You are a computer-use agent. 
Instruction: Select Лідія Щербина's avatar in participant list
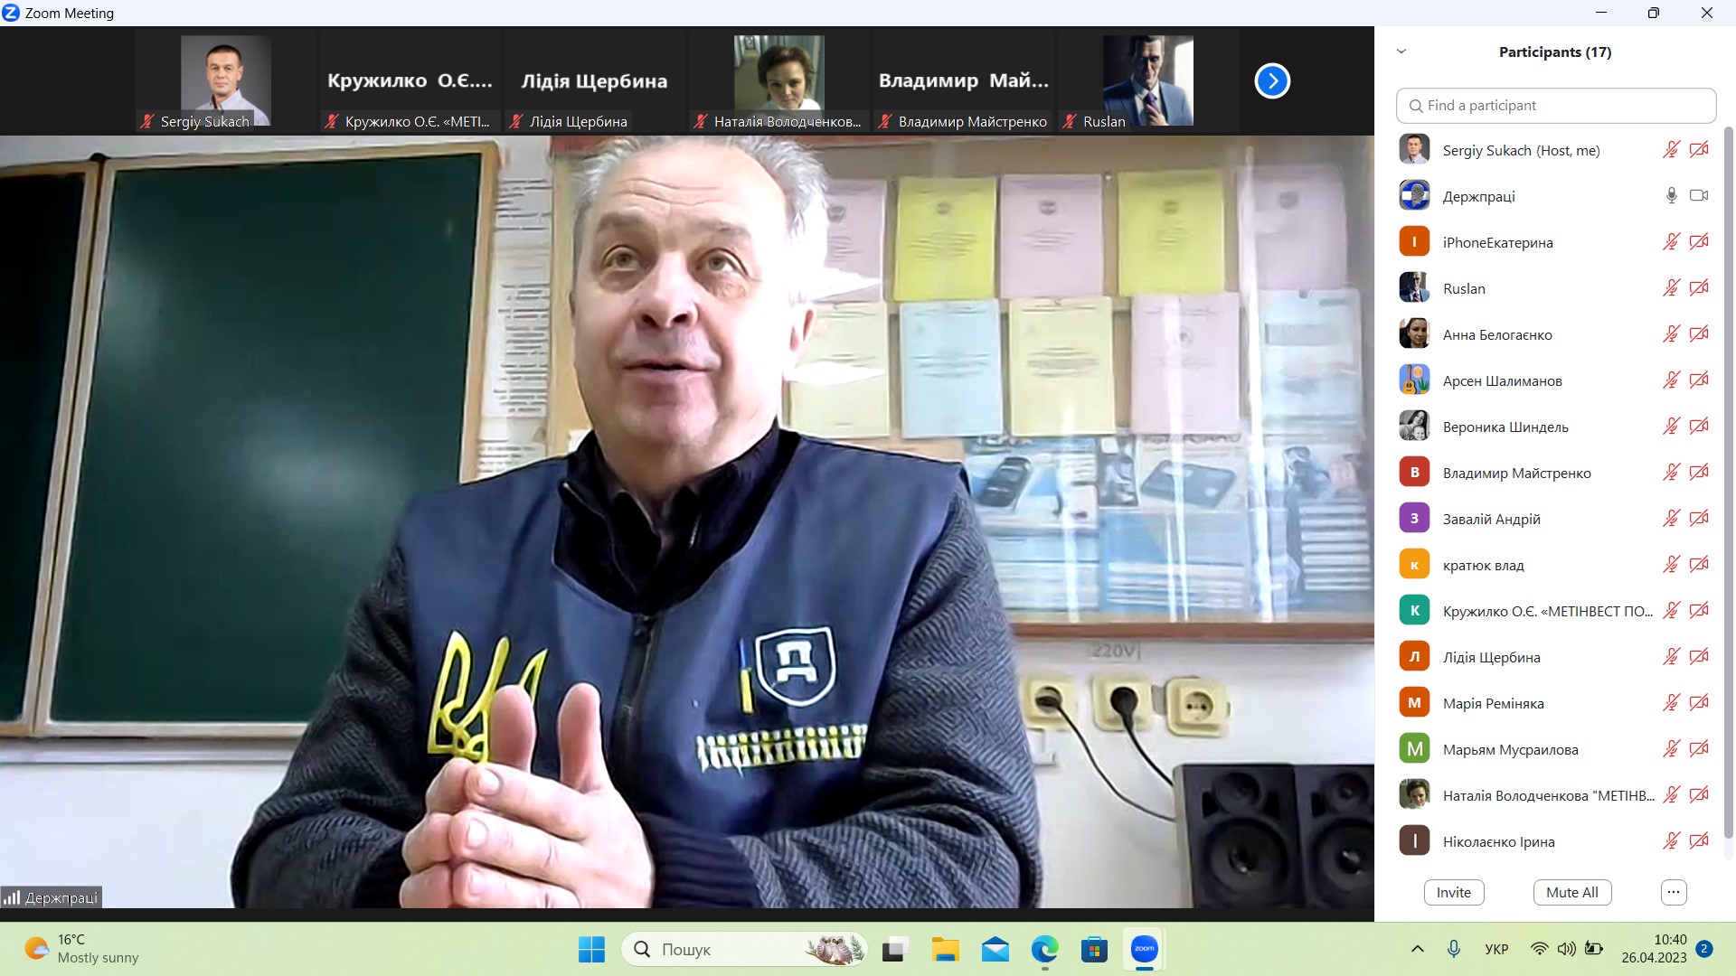click(1414, 657)
